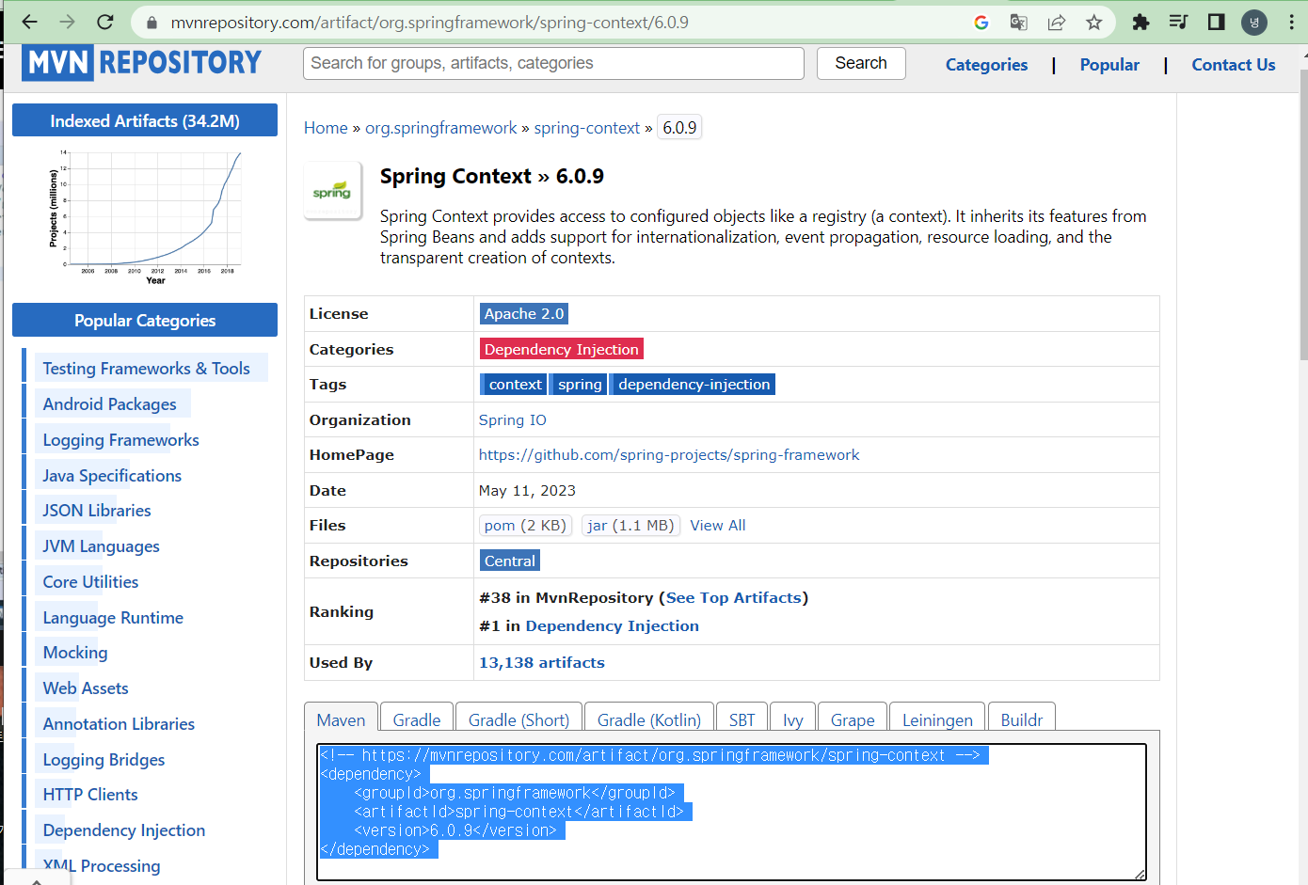The width and height of the screenshot is (1308, 885).
Task: Open Categories in top navigation
Action: click(986, 65)
